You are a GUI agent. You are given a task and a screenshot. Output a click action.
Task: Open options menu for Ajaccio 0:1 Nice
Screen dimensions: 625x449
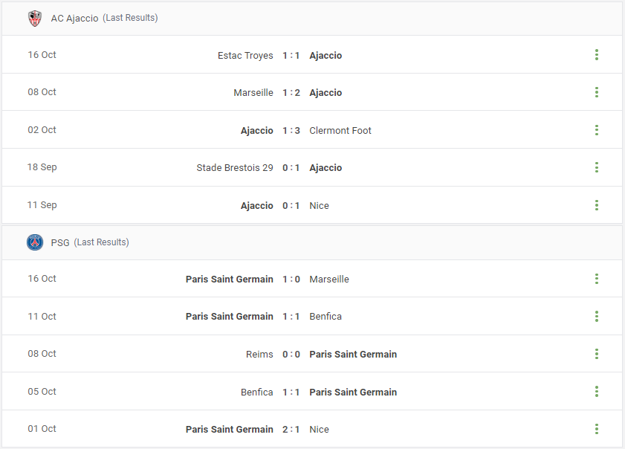pyautogui.click(x=596, y=205)
